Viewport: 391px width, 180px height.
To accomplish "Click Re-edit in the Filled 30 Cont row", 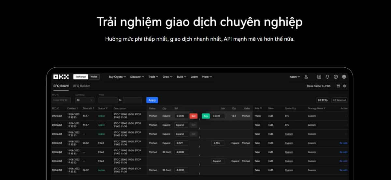I will pyautogui.click(x=343, y=152).
